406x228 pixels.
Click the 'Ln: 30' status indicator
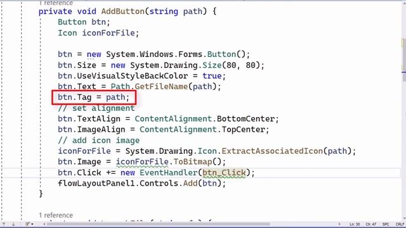[x=355, y=224]
